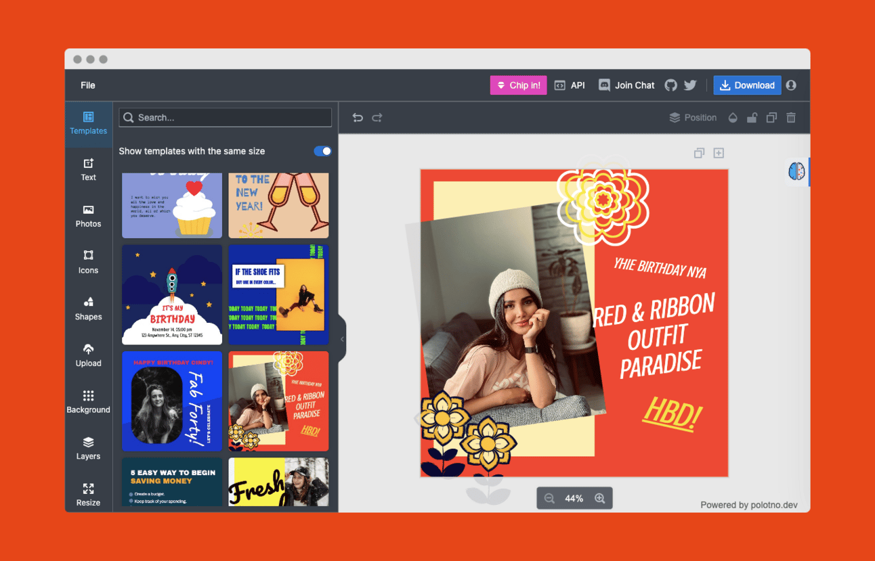
Task: Delete element with trash icon
Action: (791, 118)
